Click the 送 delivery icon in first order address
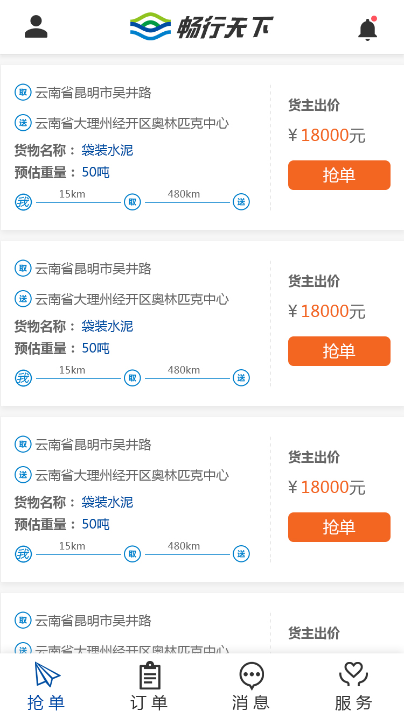Image resolution: width=404 pixels, height=718 pixels. 23,123
